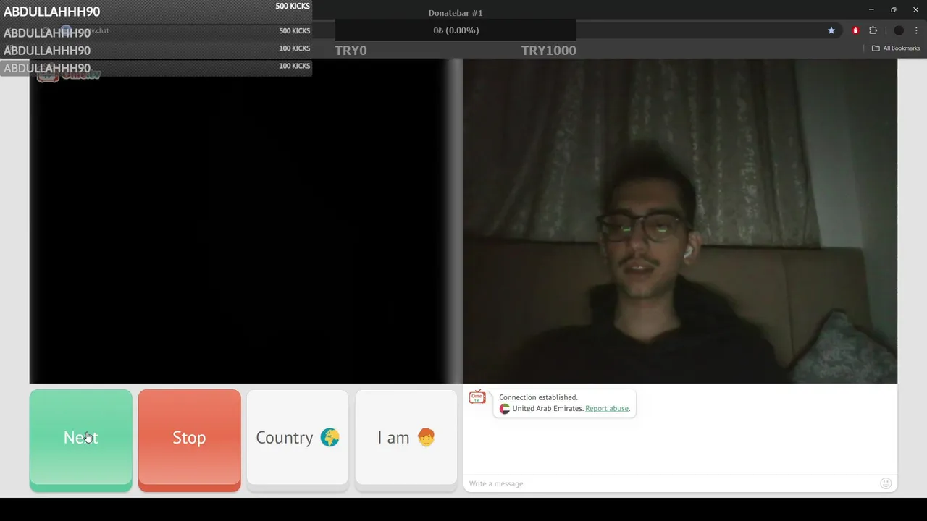Click the green Next button

tap(80, 441)
